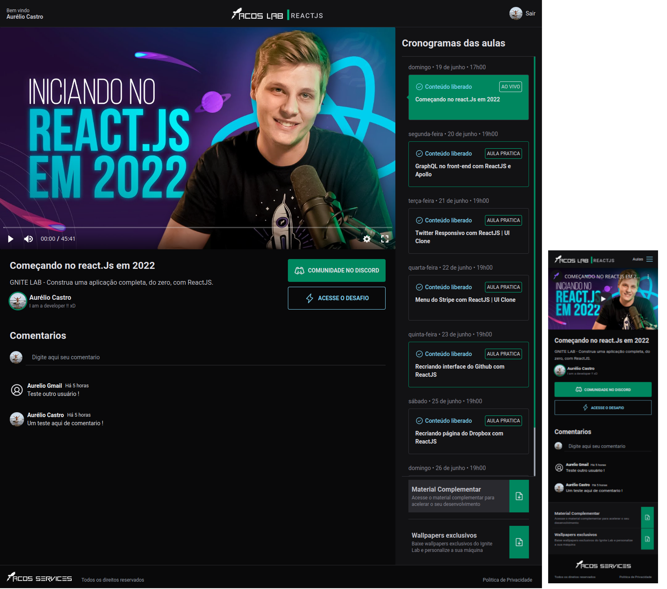Download Wallpapers exclusivos file icon
The image size is (667, 589).
(x=519, y=542)
